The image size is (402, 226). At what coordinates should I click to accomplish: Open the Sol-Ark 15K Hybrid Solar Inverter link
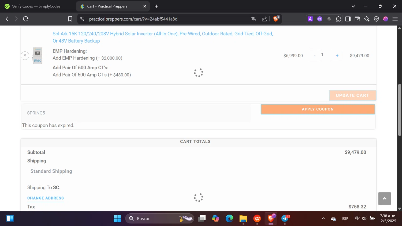(x=163, y=37)
